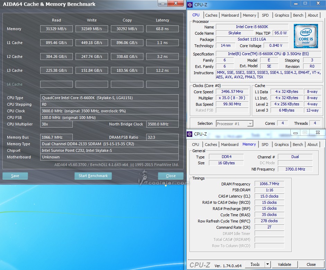The width and height of the screenshot is (326, 270).
Task: Open About tab in top CPU-Z window
Action: point(313,15)
